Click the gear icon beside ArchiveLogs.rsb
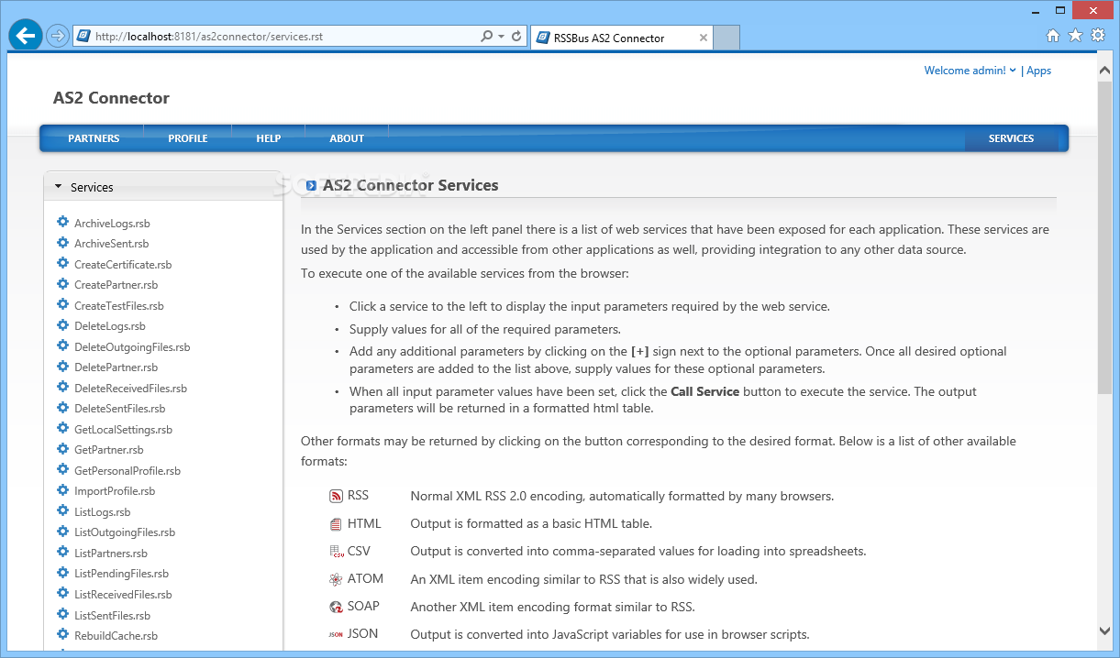This screenshot has height=658, width=1120. [x=62, y=223]
